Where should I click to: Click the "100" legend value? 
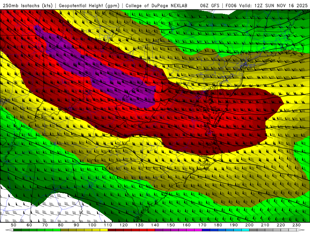tap(92, 225)
